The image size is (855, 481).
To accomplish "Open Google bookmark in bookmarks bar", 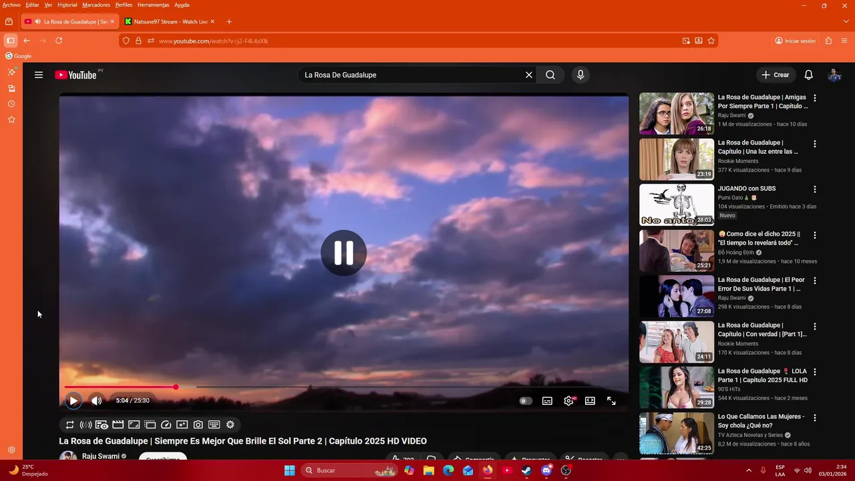I will [19, 56].
